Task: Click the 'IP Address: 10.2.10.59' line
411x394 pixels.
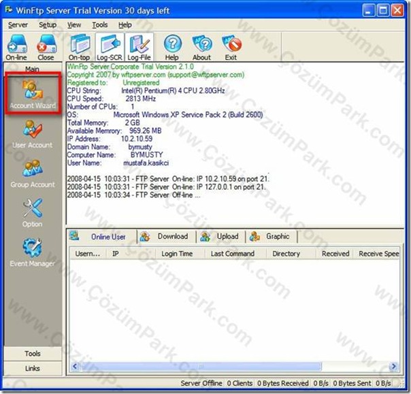Action: point(110,139)
